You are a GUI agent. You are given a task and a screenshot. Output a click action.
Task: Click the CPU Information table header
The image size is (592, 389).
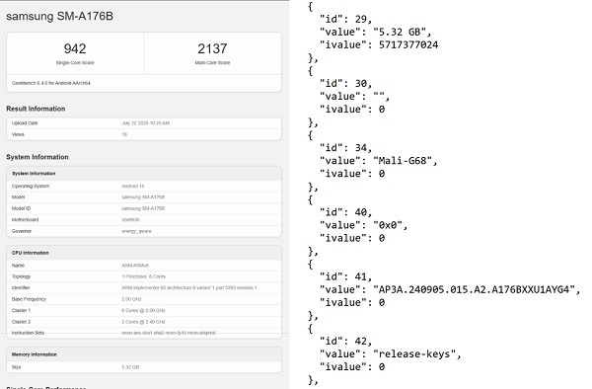(x=144, y=253)
